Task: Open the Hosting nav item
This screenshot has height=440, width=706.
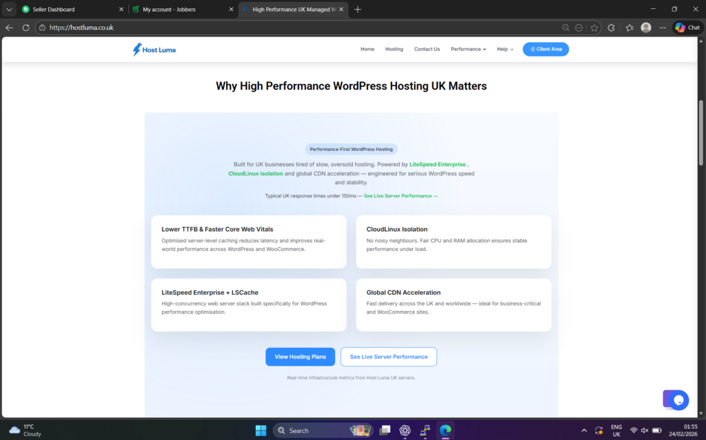Action: tap(394, 49)
